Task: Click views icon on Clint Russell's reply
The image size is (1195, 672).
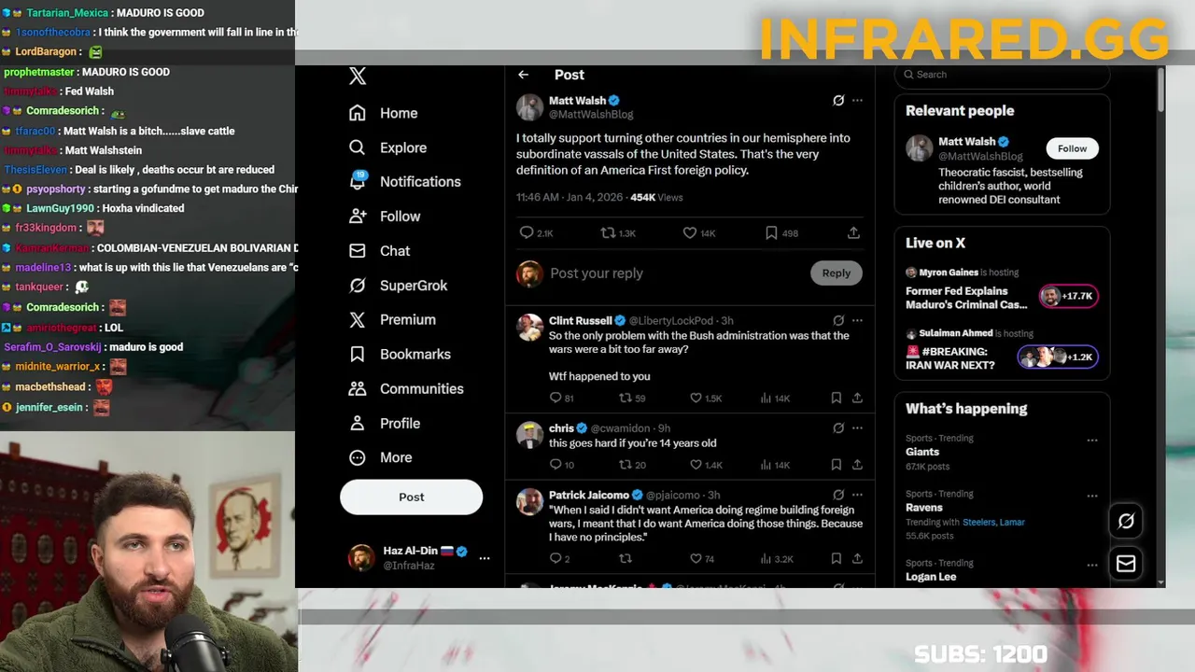Action: tap(766, 398)
